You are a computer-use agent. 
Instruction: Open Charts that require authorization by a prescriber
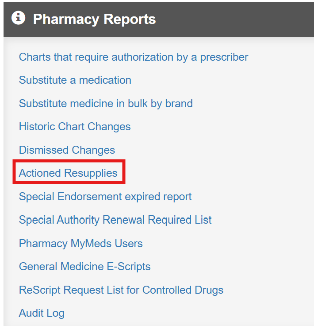(134, 57)
